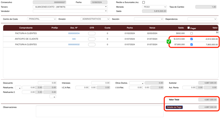Toggle OTR for invoice 0000000034

92,34
